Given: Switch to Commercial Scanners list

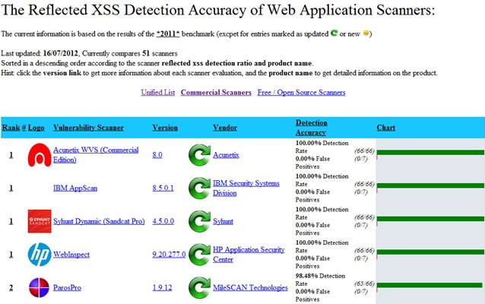Looking at the screenshot, I should tap(216, 93).
